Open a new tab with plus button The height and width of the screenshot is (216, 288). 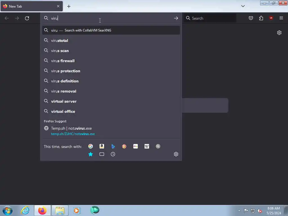69,6
